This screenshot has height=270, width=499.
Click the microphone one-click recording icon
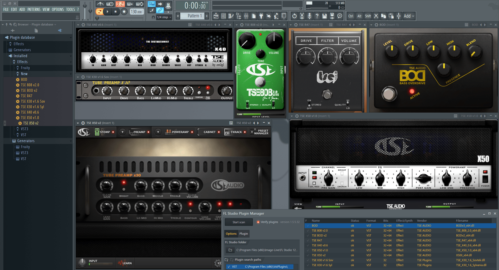[x=309, y=16]
